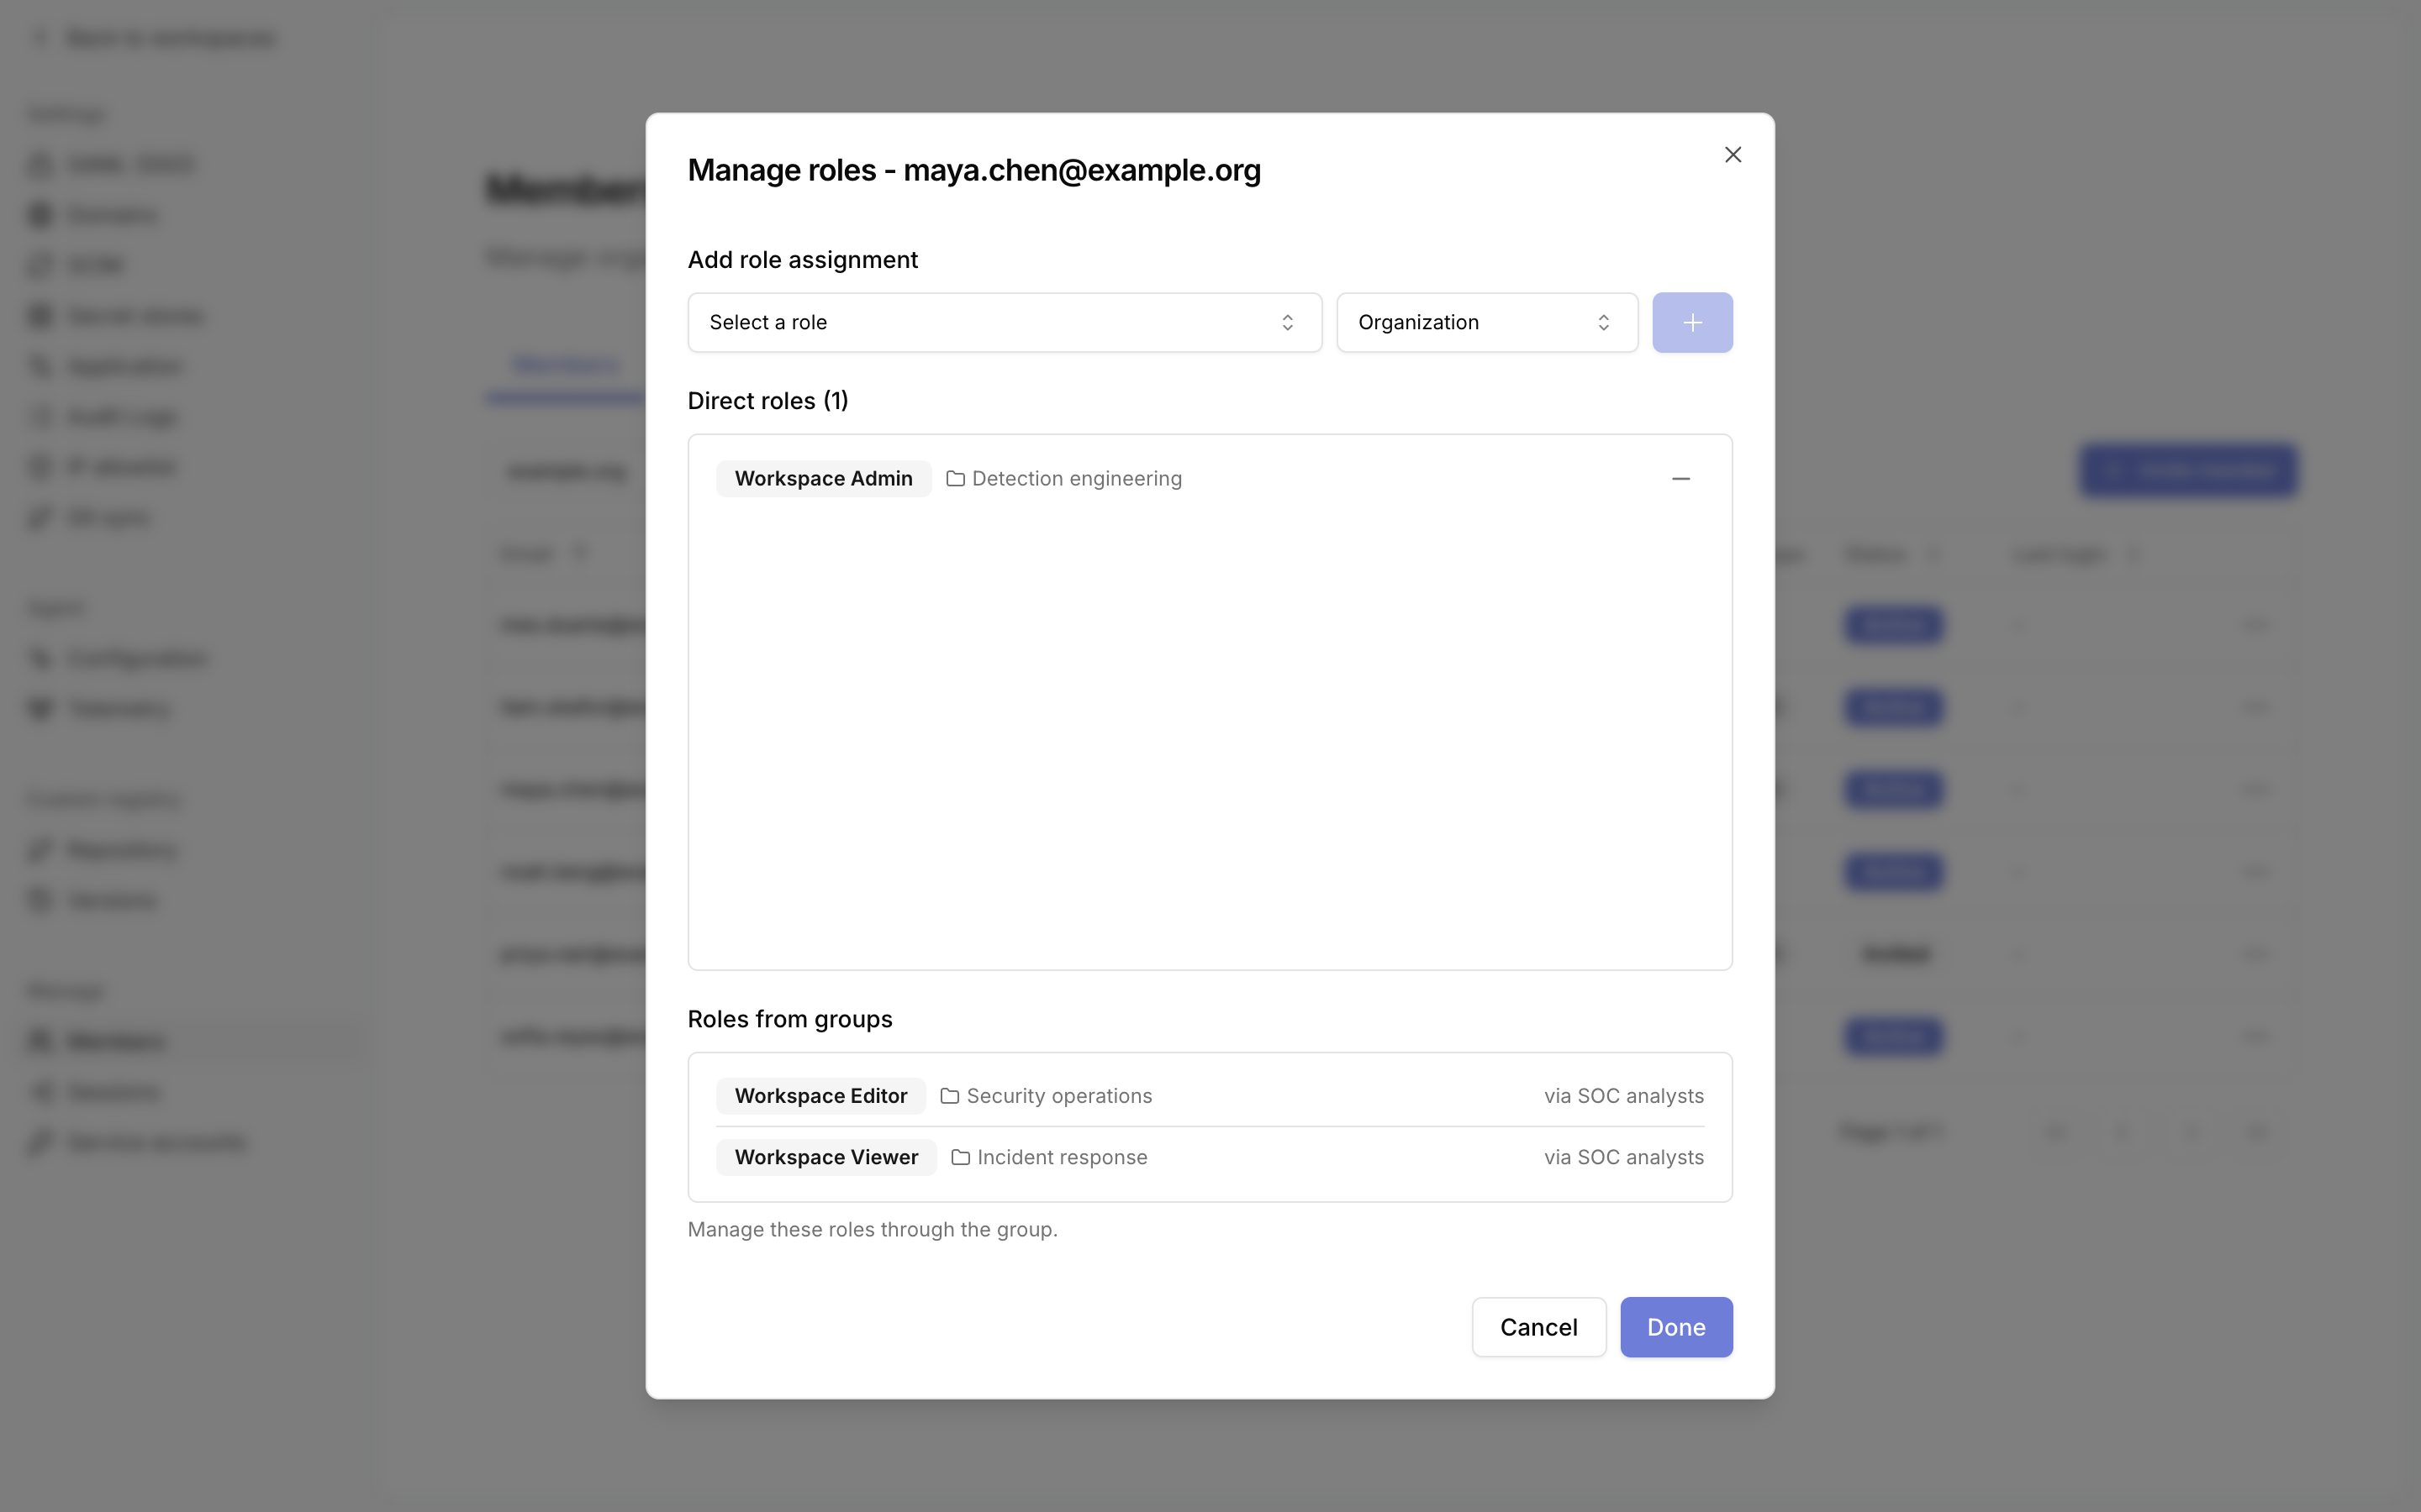
Task: Click the Workspace Editor role badge
Action: click(x=820, y=1096)
